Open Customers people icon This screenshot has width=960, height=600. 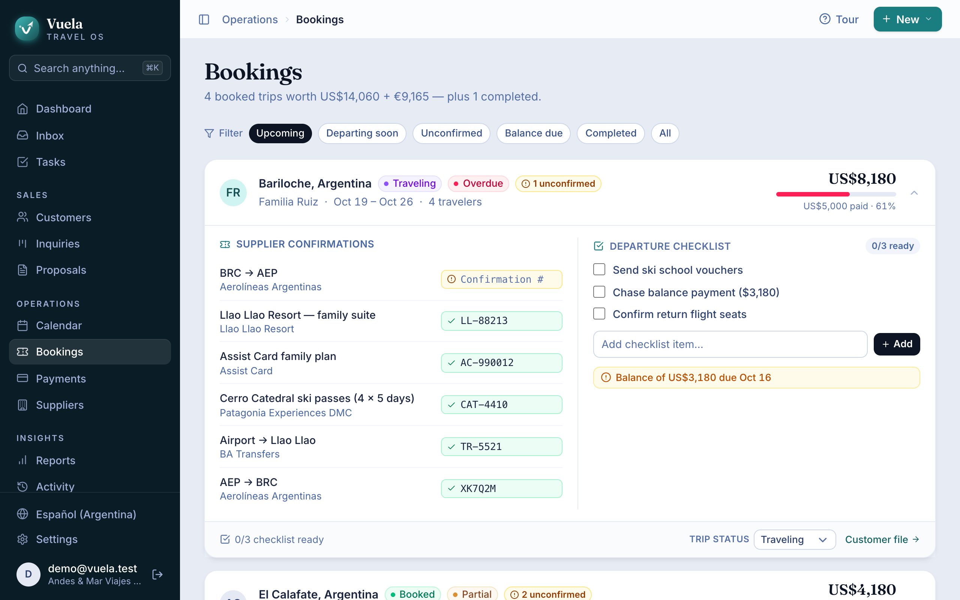22,217
